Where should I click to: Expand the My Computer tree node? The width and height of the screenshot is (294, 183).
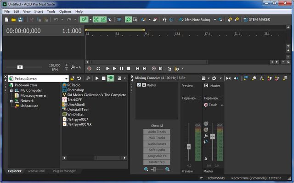(11, 90)
